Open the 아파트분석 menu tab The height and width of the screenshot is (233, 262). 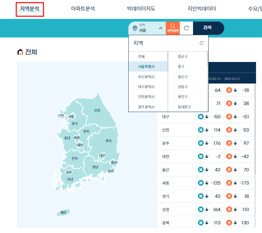pos(83,9)
